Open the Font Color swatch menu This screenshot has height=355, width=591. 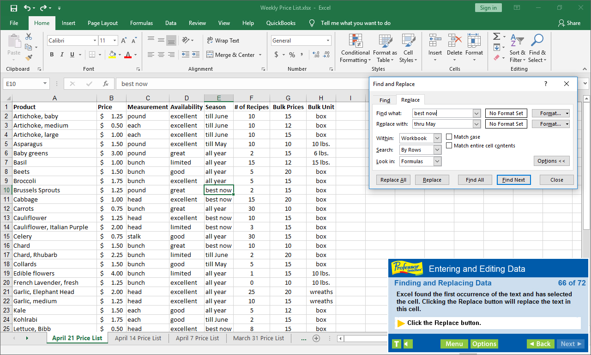tap(134, 55)
